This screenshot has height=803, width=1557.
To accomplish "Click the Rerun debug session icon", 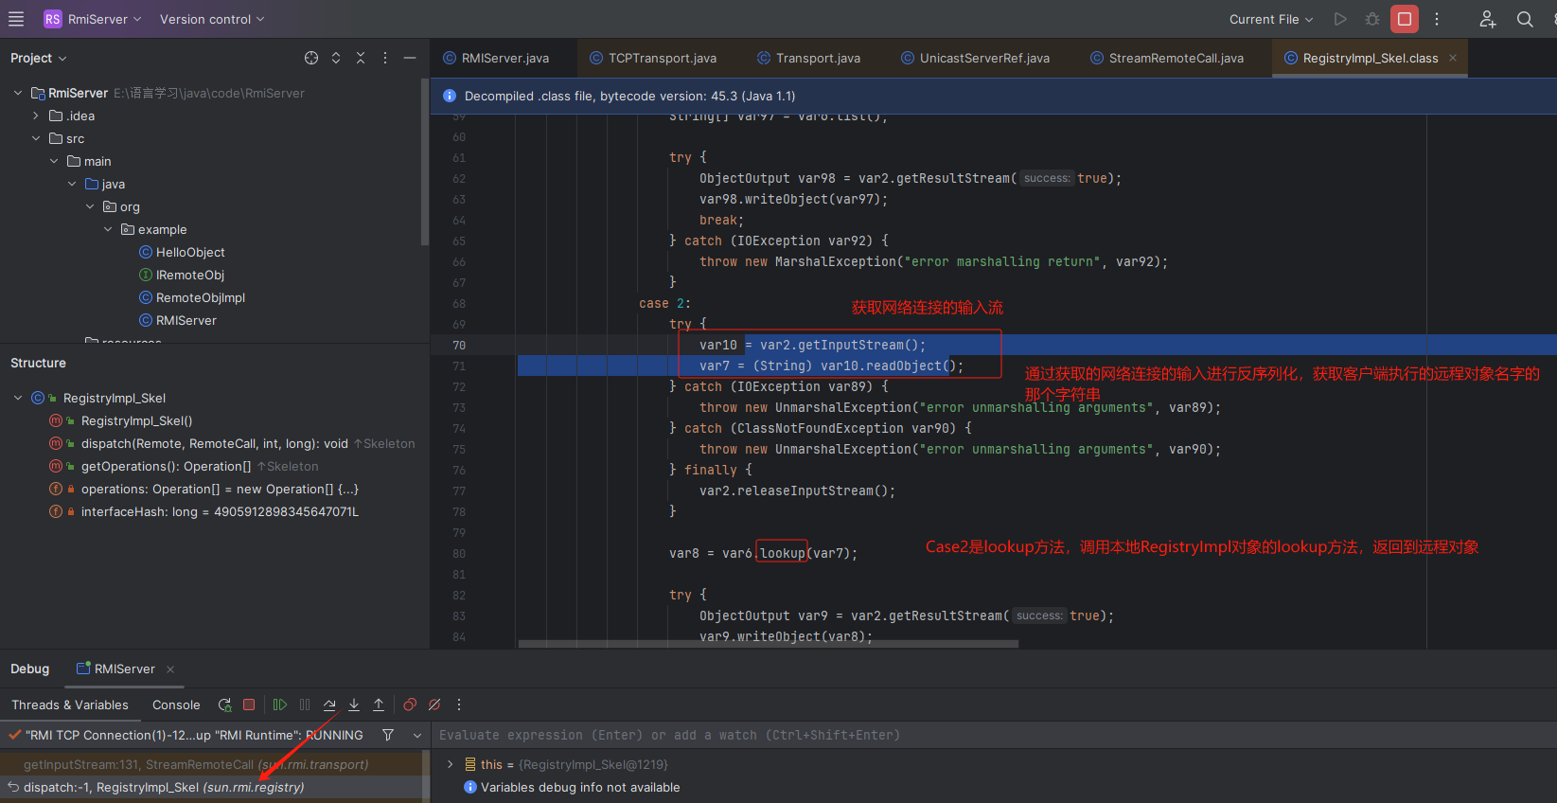I will pos(224,705).
